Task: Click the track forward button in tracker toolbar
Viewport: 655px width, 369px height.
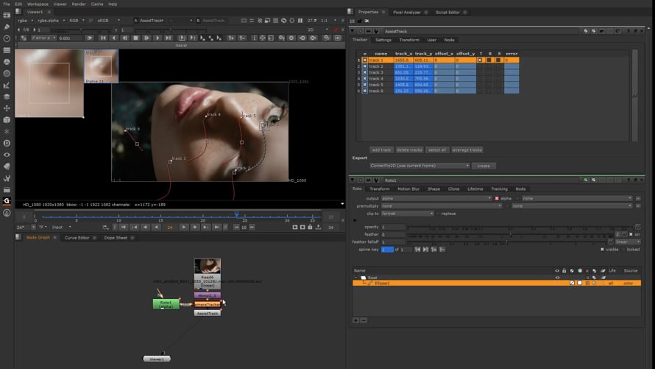Action: pyautogui.click(x=157, y=38)
